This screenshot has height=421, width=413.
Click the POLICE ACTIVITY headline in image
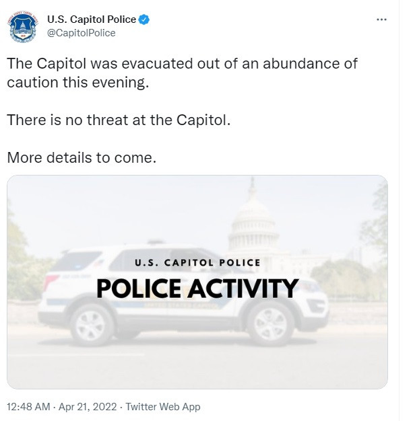click(x=197, y=289)
